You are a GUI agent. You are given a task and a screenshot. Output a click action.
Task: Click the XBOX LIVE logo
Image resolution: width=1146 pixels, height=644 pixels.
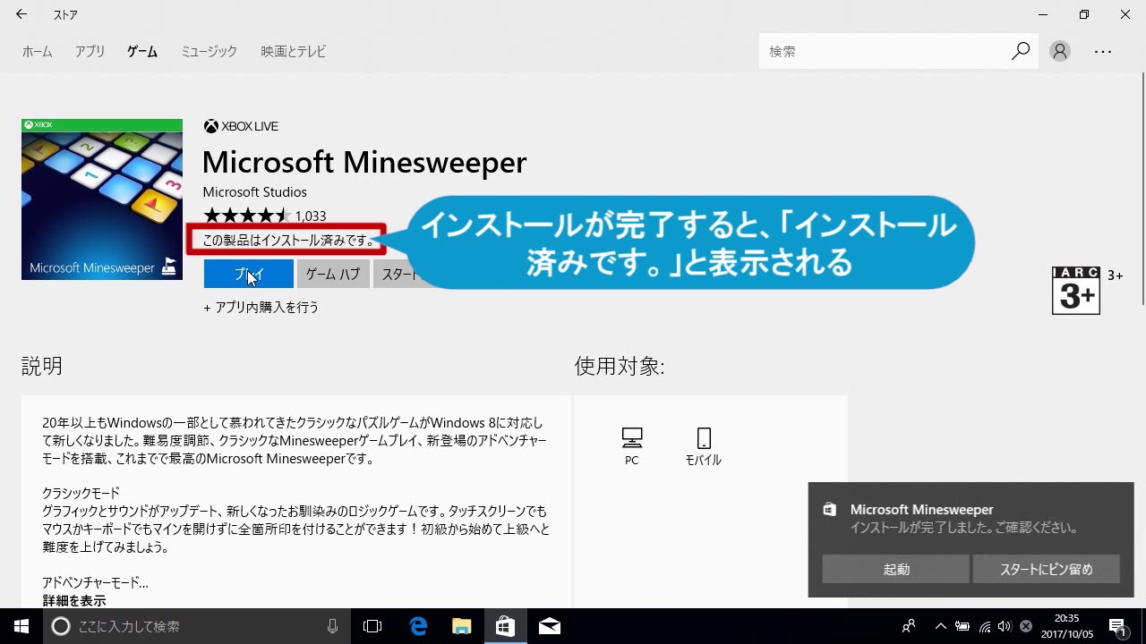[241, 126]
